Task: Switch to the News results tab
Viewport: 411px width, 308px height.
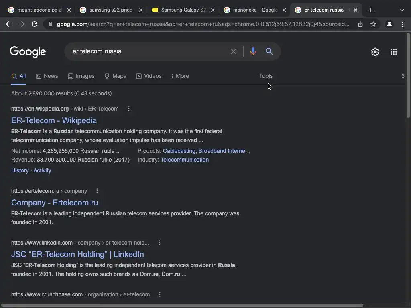Action: click(x=47, y=76)
